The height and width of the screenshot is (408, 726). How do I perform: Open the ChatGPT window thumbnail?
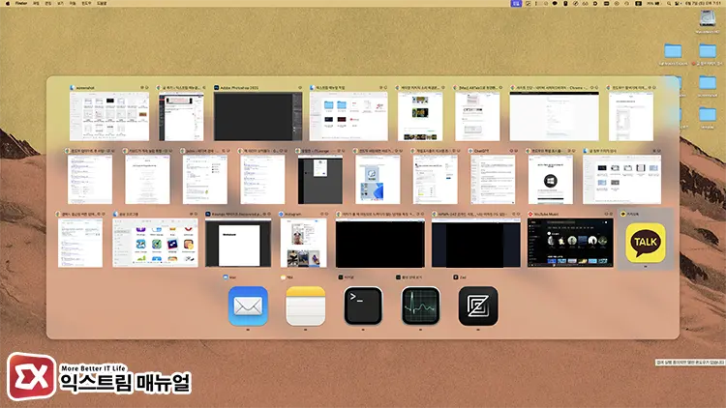[x=493, y=180]
